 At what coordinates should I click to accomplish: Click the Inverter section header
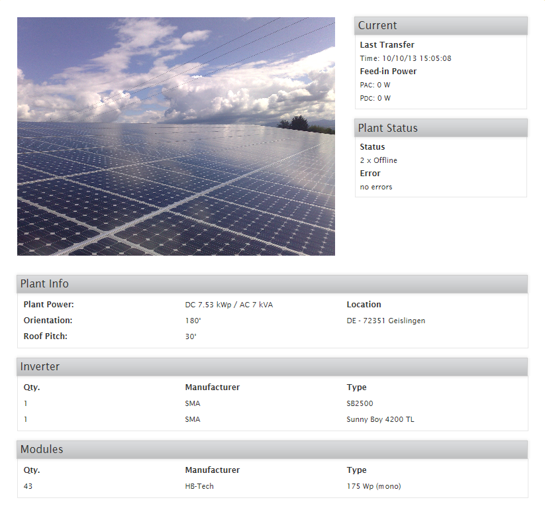(x=272, y=366)
